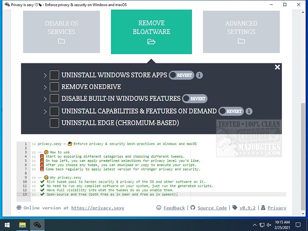Screen dimensions: 308x231
Task: Click the folder icon on Disable OS Services
Action: 62,41
